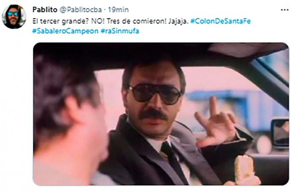Image resolution: width=291 pixels, height=193 pixels.
Task: Click Pablito's profile avatar picture
Action: point(14,17)
